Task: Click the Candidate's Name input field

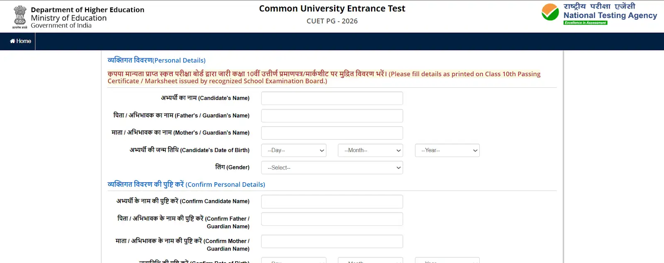Action: coord(332,98)
